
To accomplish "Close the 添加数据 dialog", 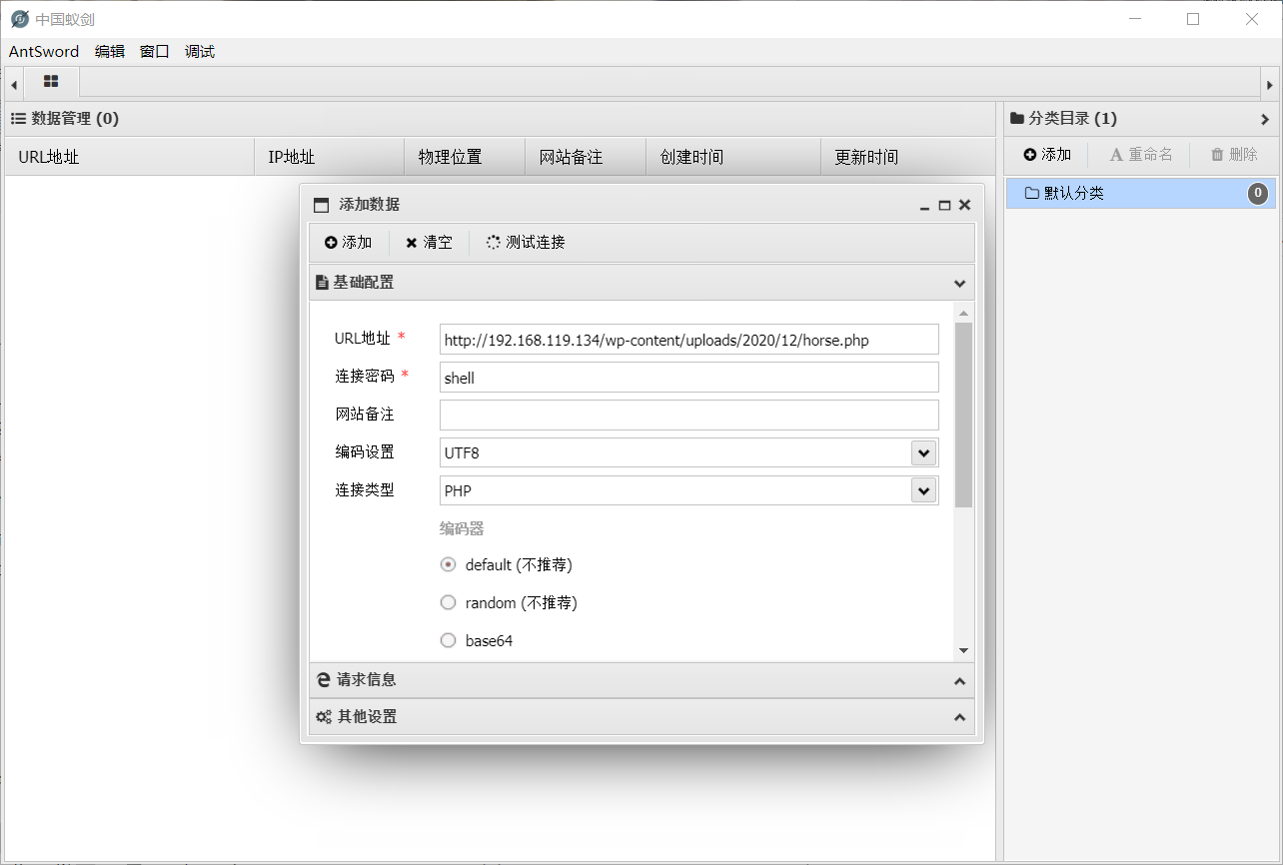I will [964, 205].
